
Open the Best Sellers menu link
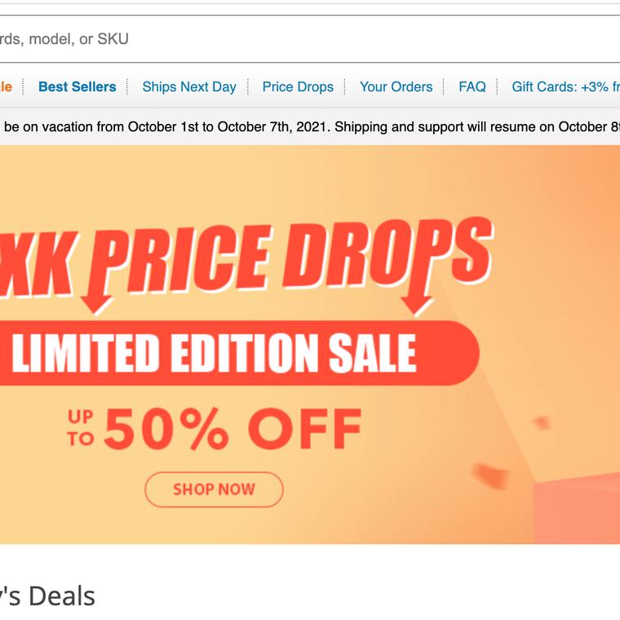pos(77,86)
